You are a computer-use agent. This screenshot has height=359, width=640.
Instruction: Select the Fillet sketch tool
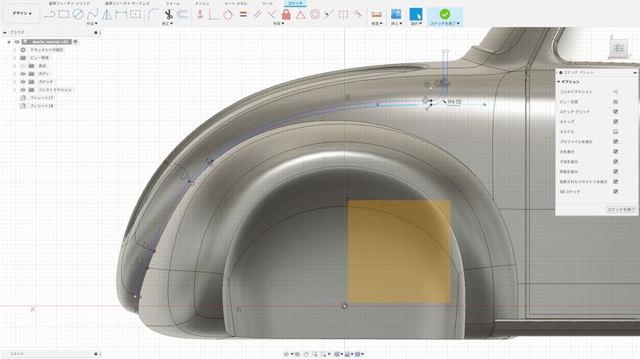pyautogui.click(x=153, y=14)
